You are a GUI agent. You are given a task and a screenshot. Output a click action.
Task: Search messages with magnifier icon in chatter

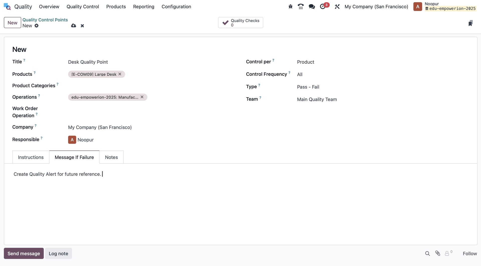click(x=427, y=253)
